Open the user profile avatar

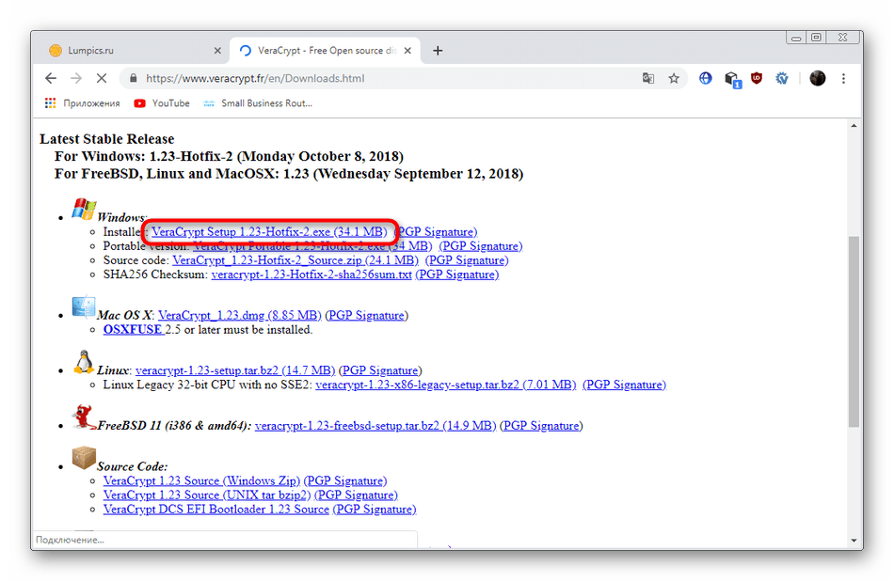pyautogui.click(x=817, y=79)
